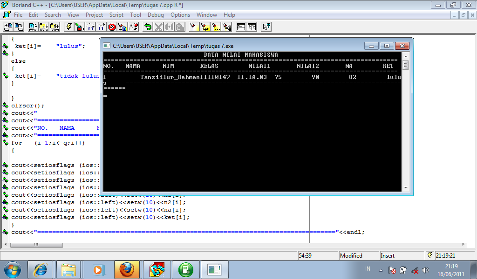The width and height of the screenshot is (477, 279).
Task: Open Internet Explorer from the taskbar
Action: pyautogui.click(x=40, y=270)
